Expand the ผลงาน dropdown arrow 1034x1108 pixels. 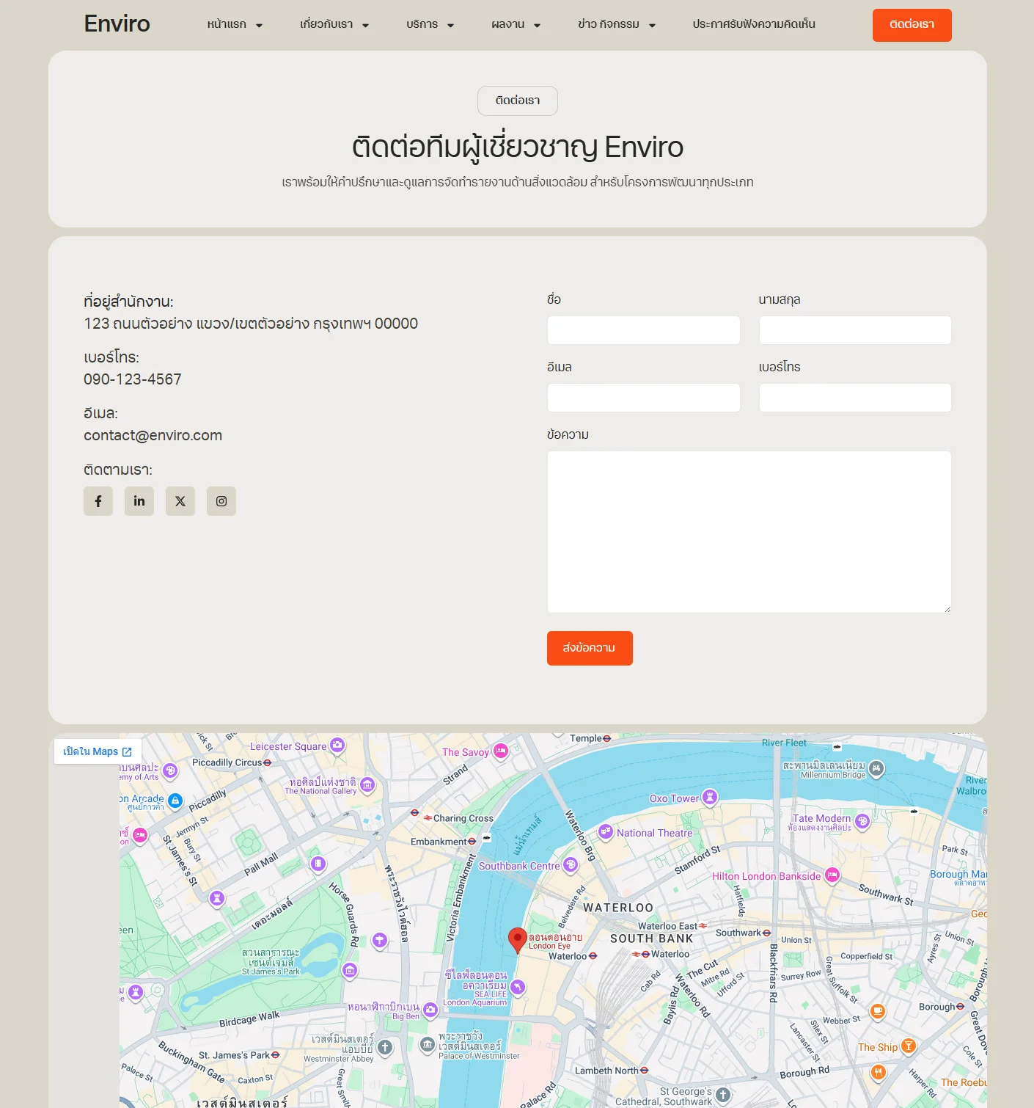click(x=537, y=25)
